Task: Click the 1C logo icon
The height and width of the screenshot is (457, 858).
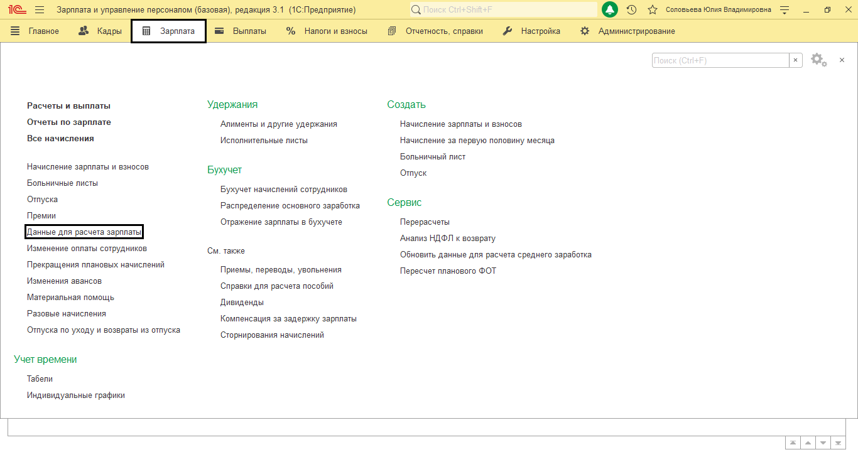Action: pos(16,10)
